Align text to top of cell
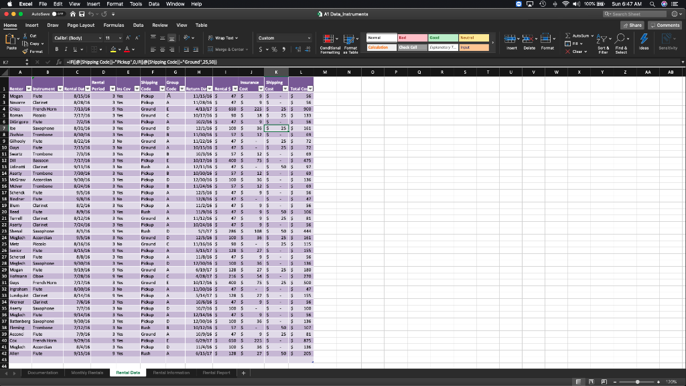 click(x=153, y=38)
